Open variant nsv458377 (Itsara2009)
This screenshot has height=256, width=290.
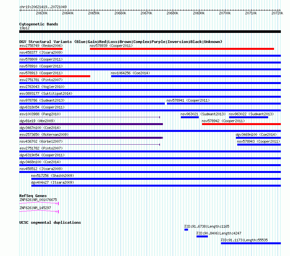(41, 52)
